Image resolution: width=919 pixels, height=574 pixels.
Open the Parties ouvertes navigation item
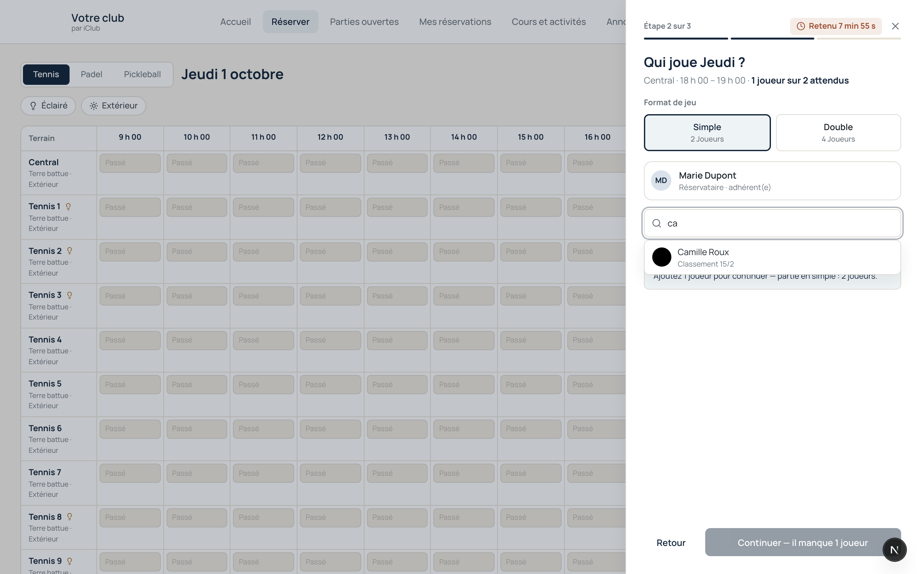364,22
